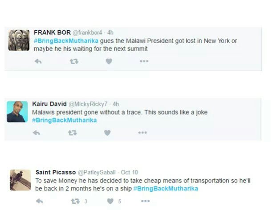Viewport: 276px width, 210px height.
Task: Like Kairu David's tweet
Action: click(x=107, y=133)
